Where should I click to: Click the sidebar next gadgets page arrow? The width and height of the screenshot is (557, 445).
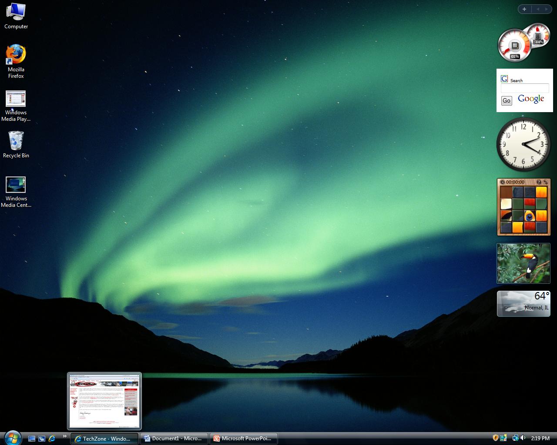point(547,9)
